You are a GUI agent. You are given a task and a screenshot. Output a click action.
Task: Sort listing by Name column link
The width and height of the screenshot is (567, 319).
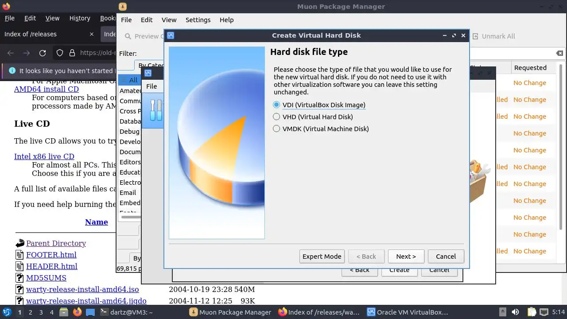(x=97, y=222)
